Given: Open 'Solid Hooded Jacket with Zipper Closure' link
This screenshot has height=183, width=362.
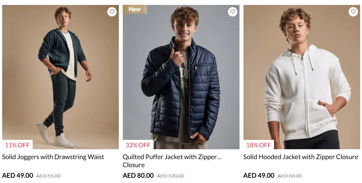Looking at the screenshot, I should coord(300,157).
